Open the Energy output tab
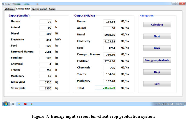 tap(39, 9)
